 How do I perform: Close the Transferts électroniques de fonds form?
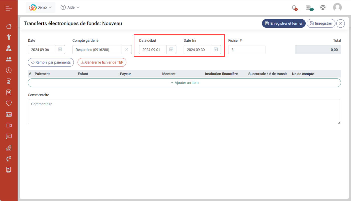pos(340,23)
